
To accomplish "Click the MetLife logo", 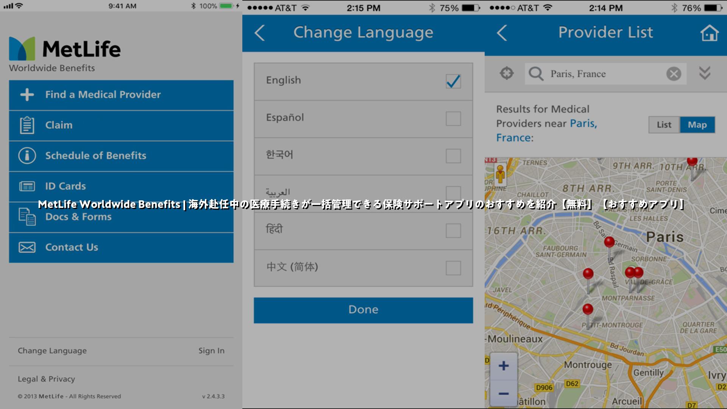I will (x=65, y=48).
